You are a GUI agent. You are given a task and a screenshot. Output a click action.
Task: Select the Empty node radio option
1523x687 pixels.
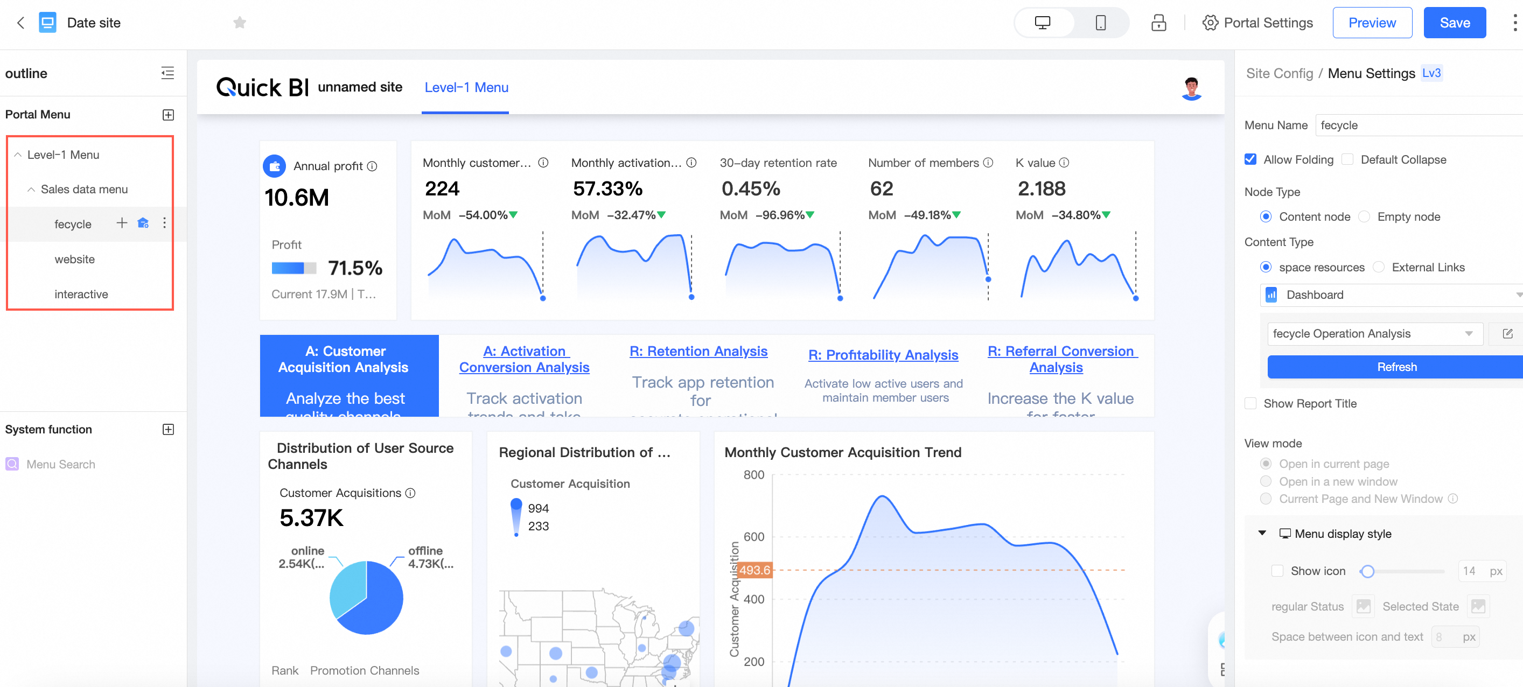(x=1364, y=217)
